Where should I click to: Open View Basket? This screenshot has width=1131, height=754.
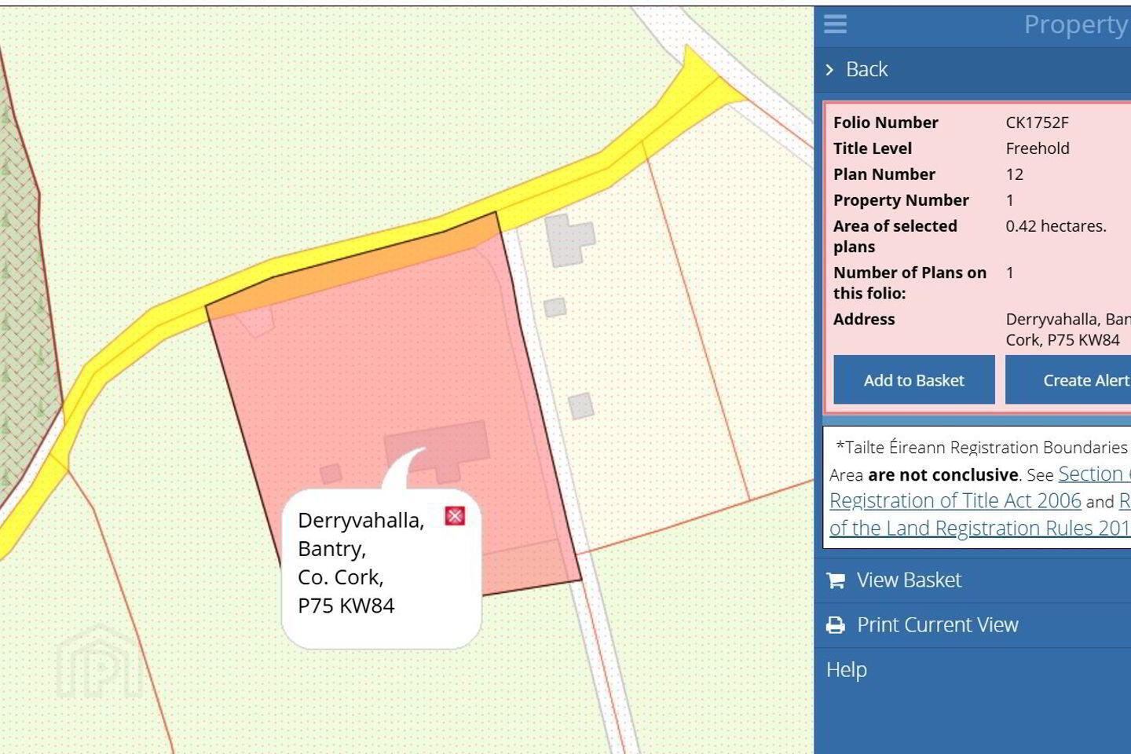tap(909, 580)
